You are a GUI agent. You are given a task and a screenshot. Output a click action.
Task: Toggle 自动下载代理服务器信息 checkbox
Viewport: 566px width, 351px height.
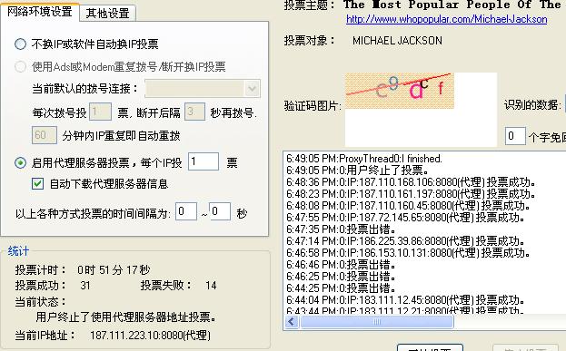(37, 184)
